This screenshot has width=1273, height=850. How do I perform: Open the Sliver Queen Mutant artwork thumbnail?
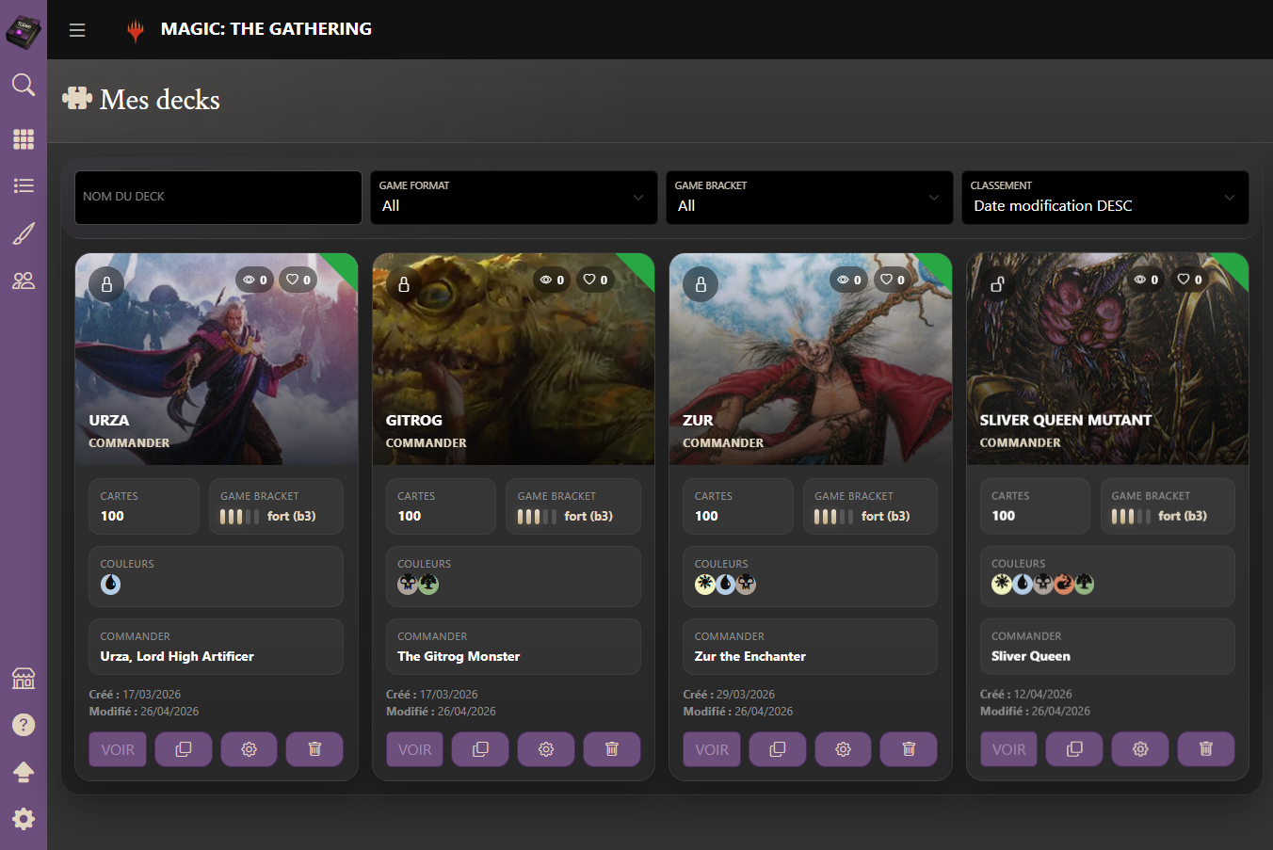[x=1107, y=359]
